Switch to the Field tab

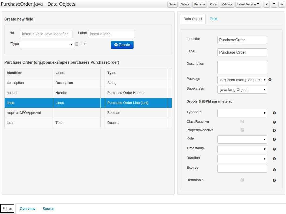coord(213,19)
